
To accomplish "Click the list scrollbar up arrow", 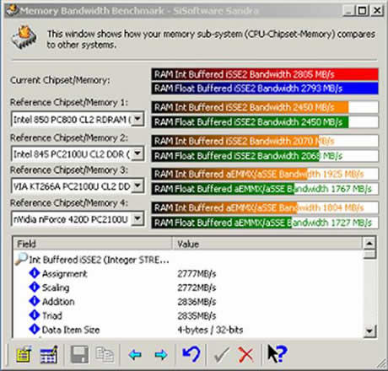I will (369, 244).
